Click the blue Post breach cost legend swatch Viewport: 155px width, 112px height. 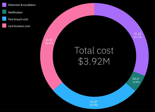coord(4,19)
